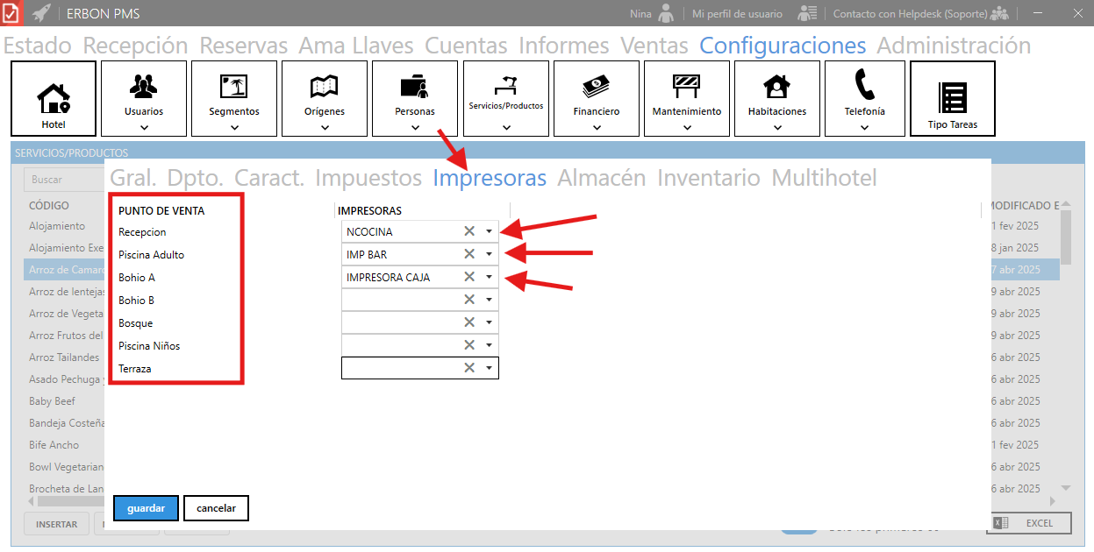Viewport: 1094px width, 552px height.
Task: Open the Orígenes map icon
Action: [x=324, y=86]
